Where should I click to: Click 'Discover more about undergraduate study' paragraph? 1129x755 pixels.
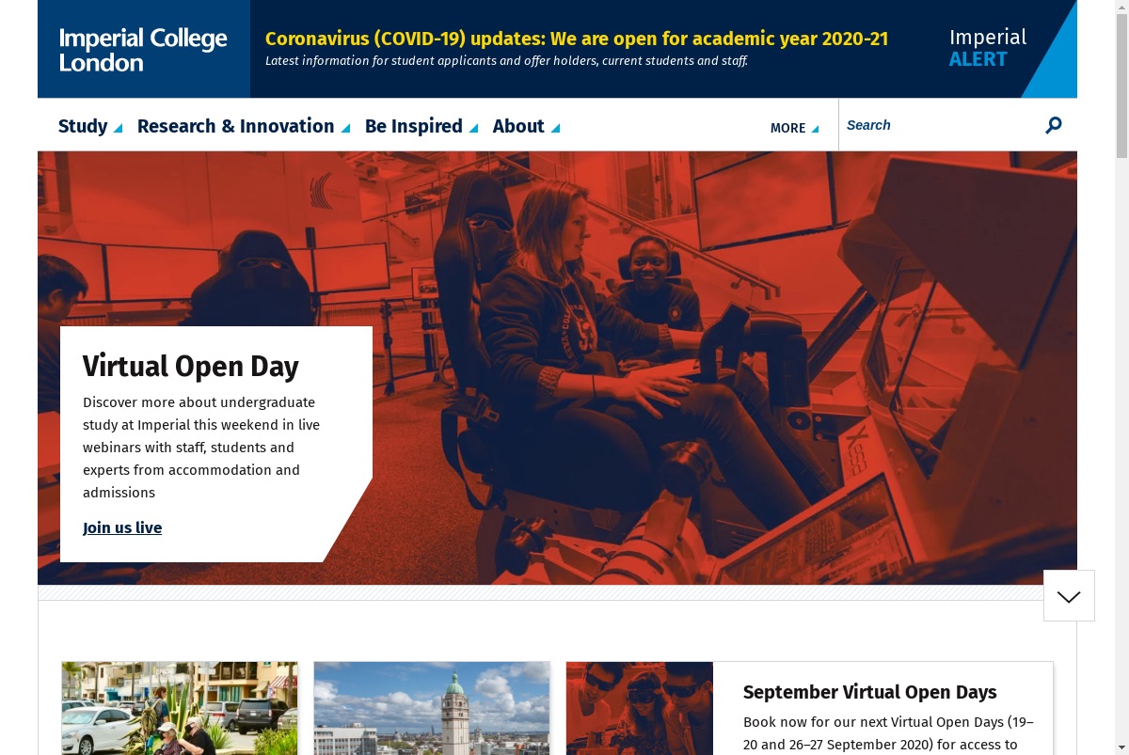(x=201, y=448)
